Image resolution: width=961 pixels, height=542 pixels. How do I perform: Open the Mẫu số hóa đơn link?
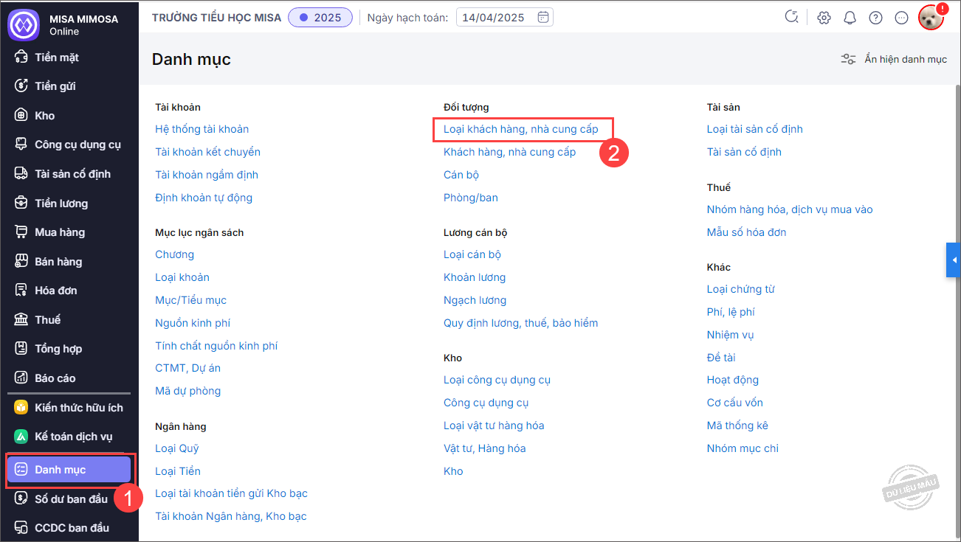747,232
